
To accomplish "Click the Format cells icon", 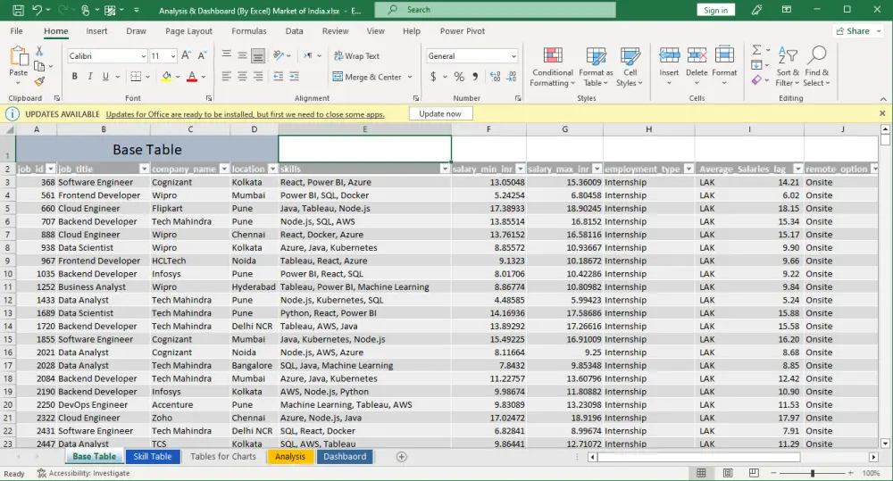I will pos(724,55).
